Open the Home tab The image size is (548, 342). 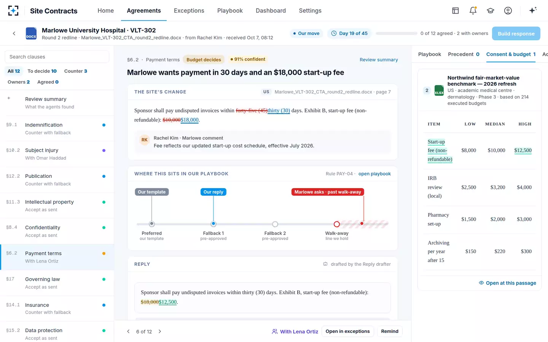tap(105, 11)
